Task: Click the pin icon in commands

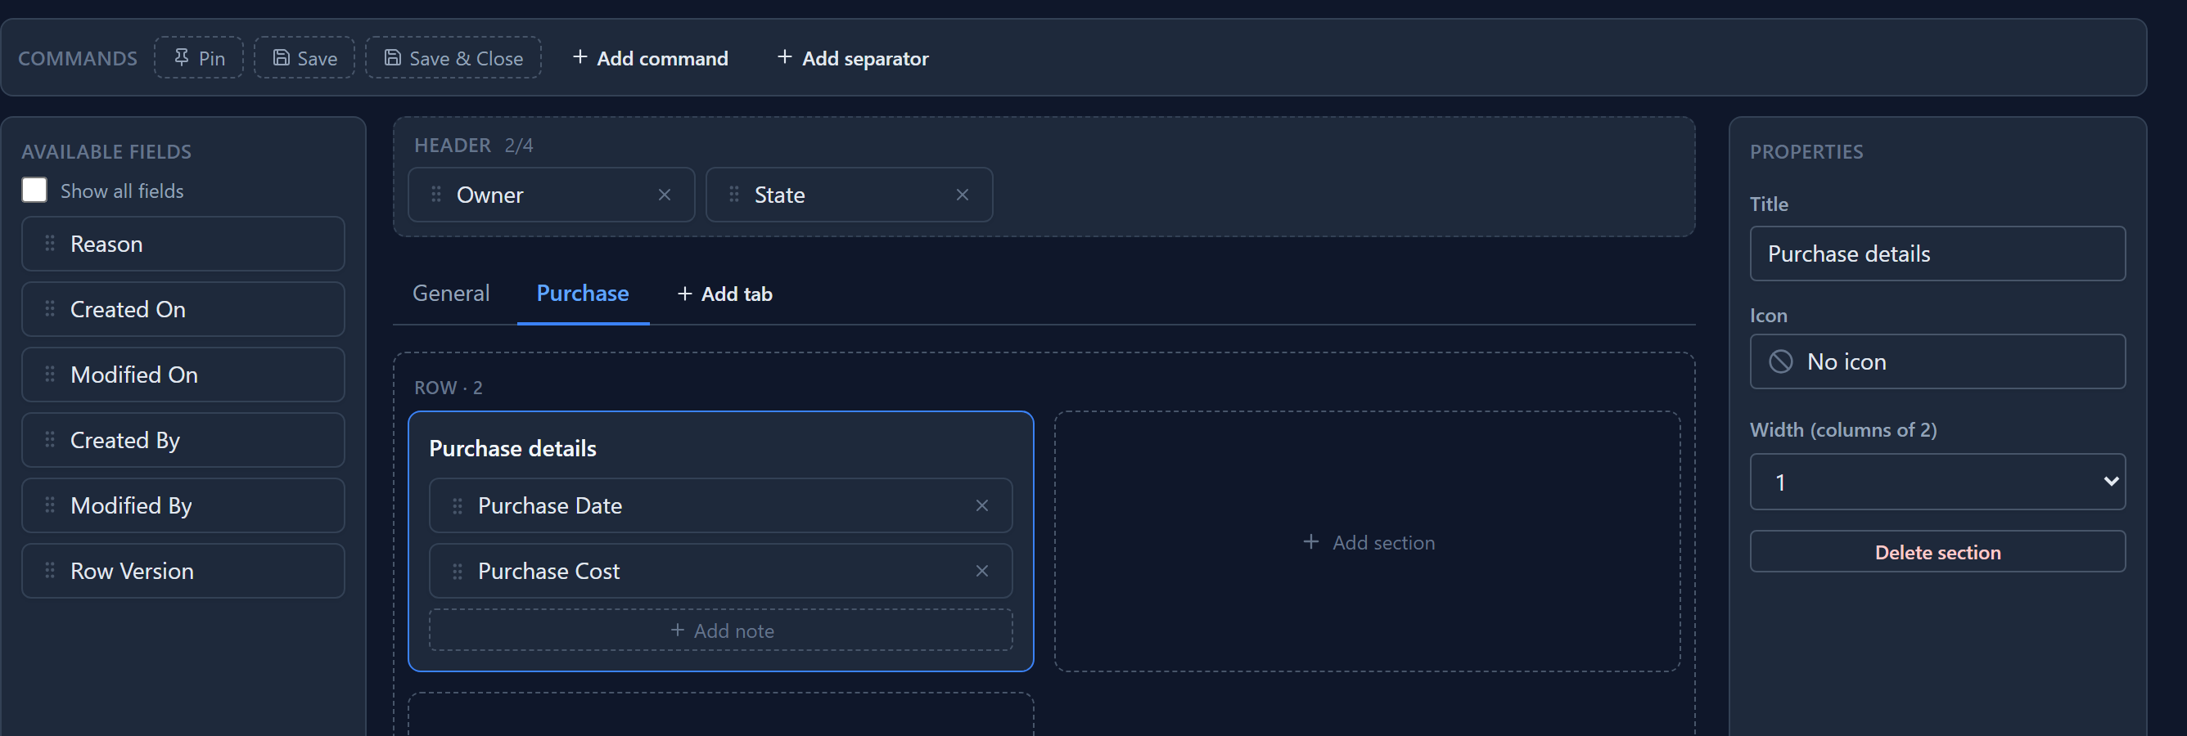Action: coord(182,56)
